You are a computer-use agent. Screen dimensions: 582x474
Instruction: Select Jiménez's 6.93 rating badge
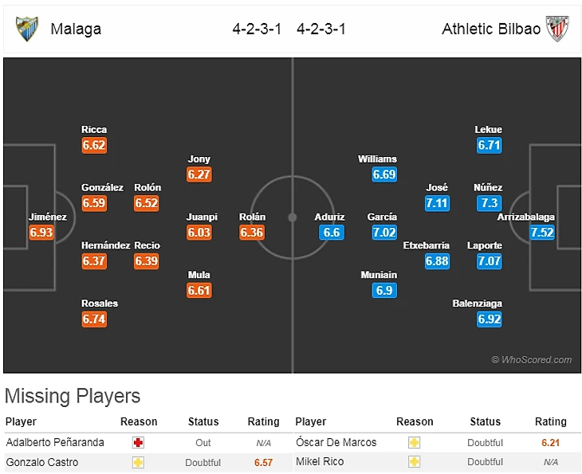tap(41, 233)
